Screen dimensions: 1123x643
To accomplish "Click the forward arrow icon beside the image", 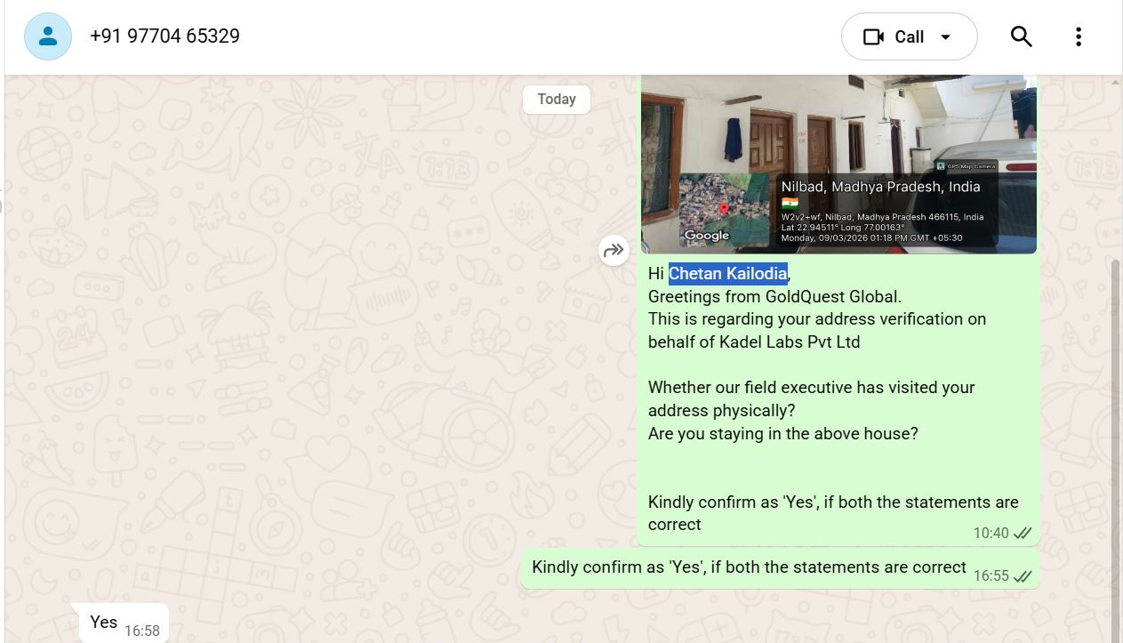I will [614, 251].
